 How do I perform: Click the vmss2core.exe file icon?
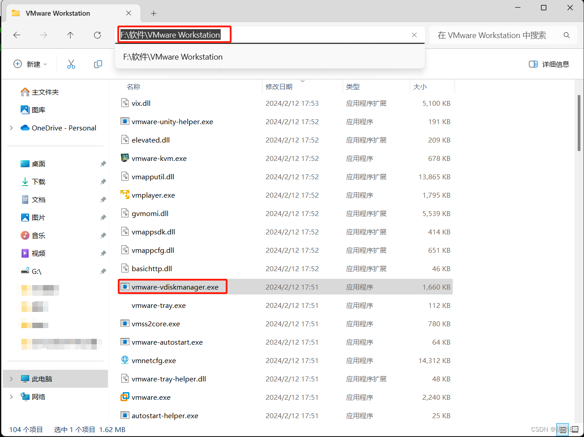(x=125, y=324)
